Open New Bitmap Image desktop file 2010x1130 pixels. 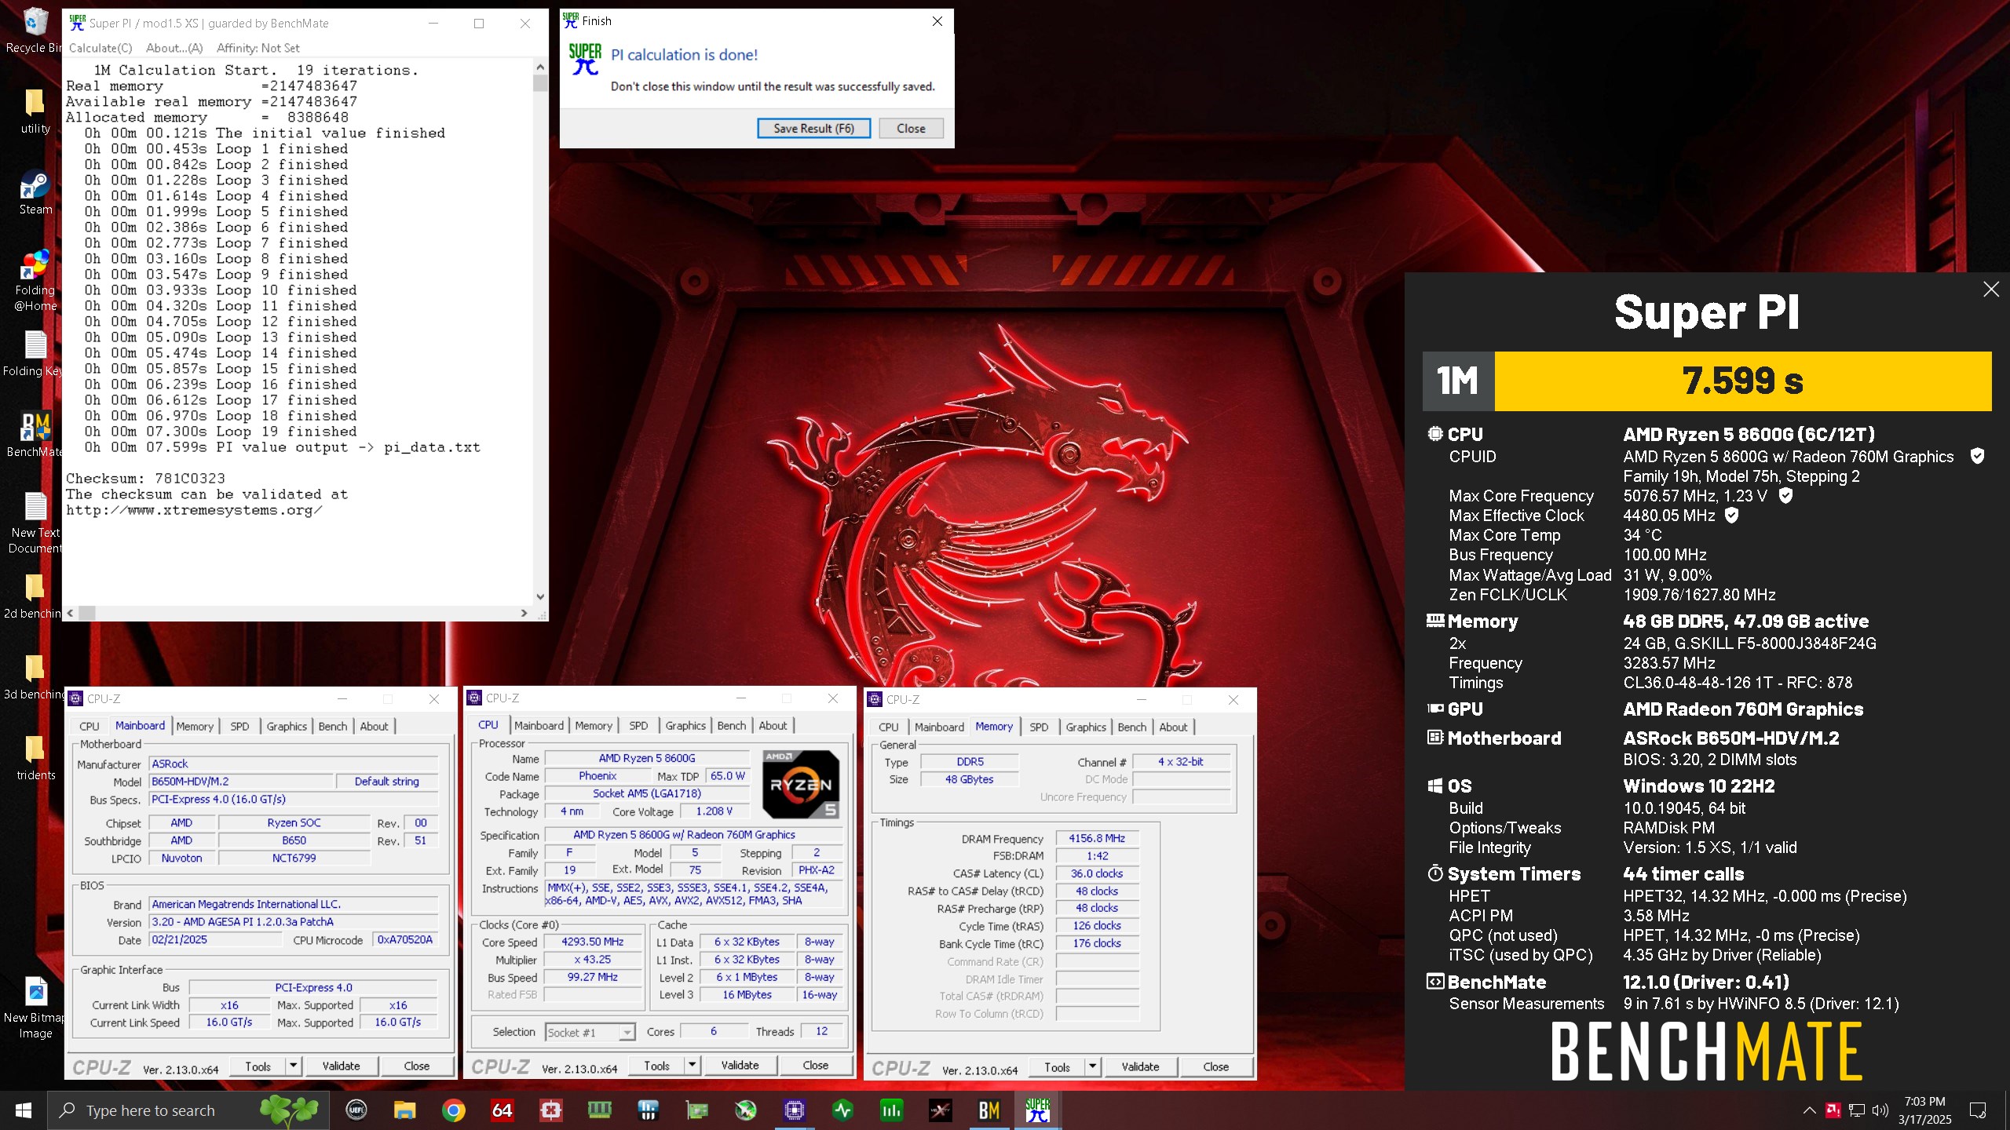click(x=35, y=1009)
